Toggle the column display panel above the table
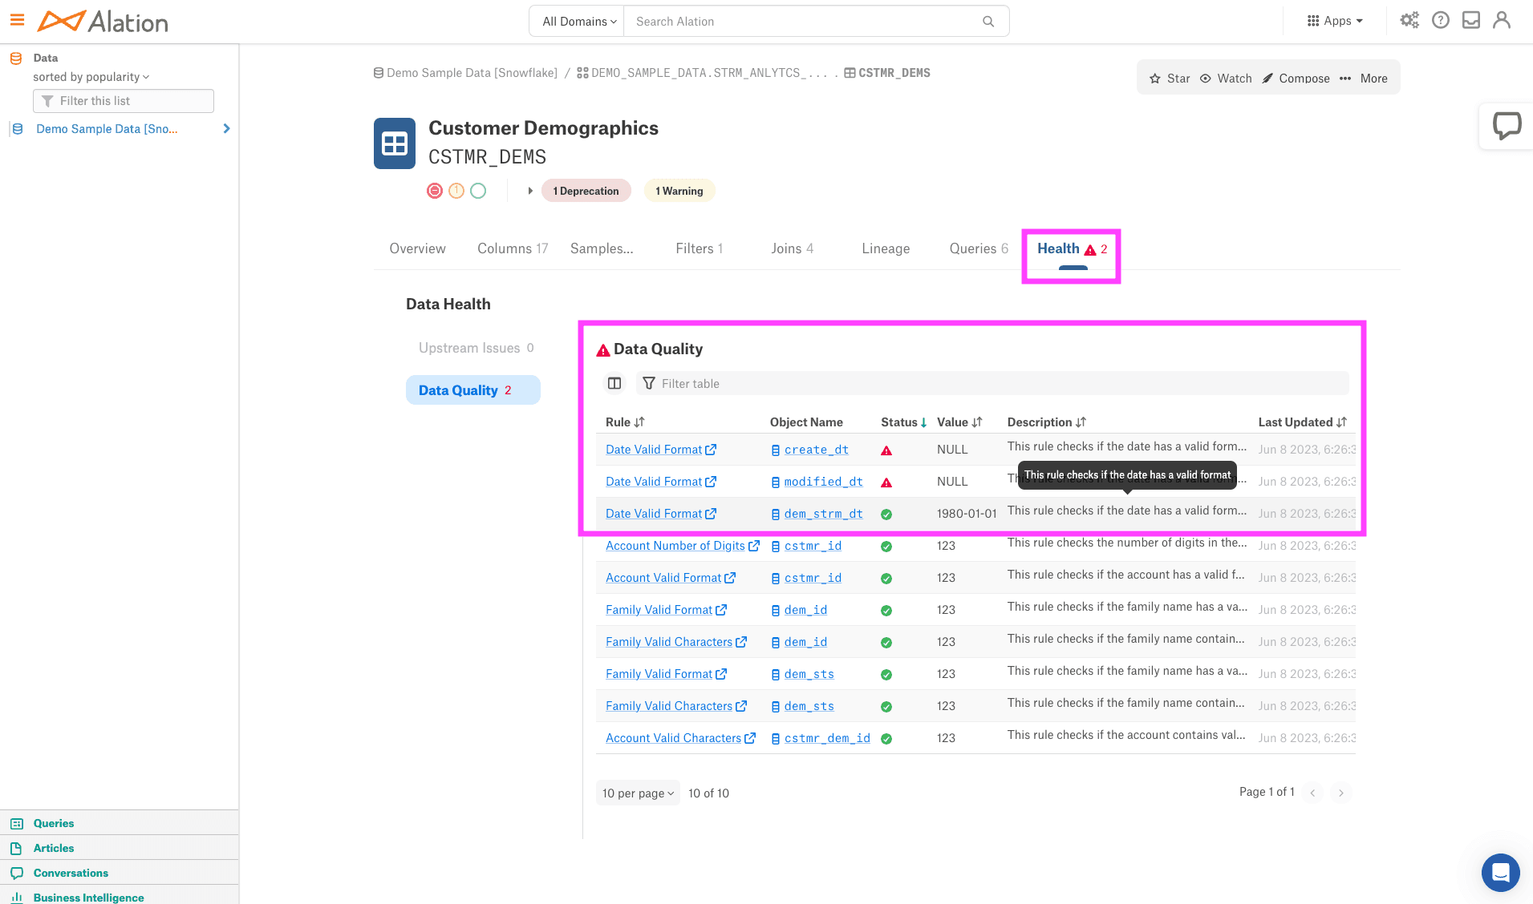 click(614, 383)
